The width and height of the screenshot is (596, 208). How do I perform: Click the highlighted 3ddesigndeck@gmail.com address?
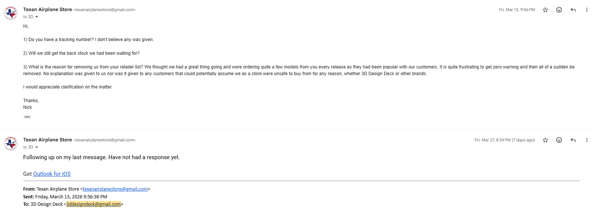pyautogui.click(x=93, y=204)
